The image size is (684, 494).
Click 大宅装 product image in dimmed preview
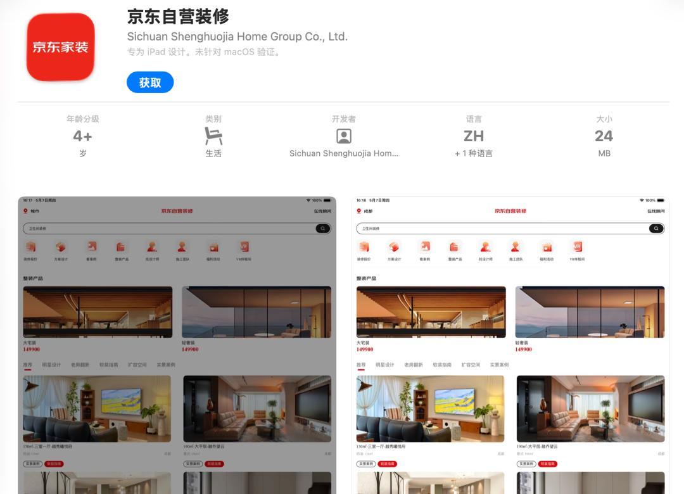coord(98,312)
